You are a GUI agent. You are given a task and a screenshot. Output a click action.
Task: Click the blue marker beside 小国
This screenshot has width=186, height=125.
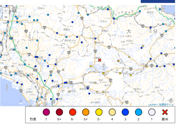tap(95, 38)
